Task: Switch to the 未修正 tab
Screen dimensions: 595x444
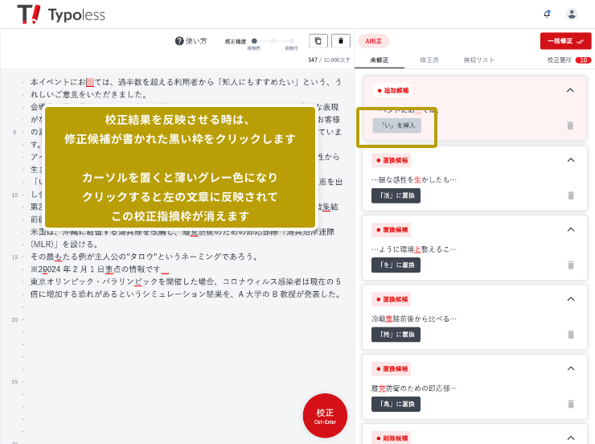Action: [x=379, y=60]
